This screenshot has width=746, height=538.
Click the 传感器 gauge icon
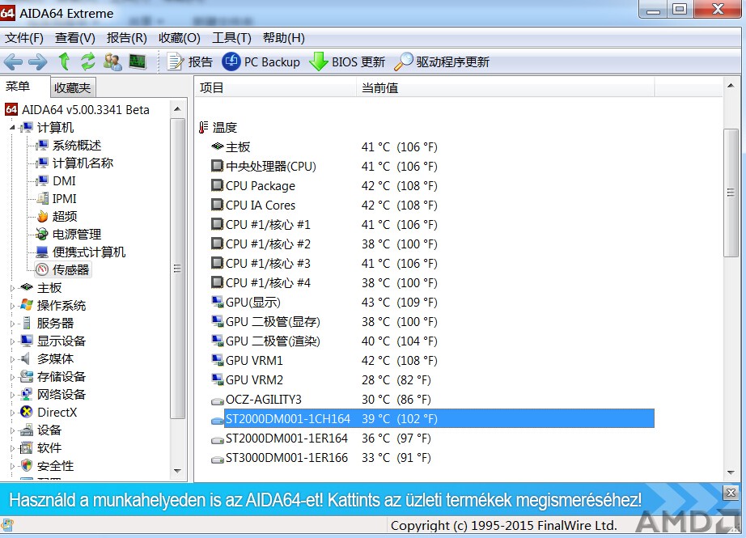[x=42, y=269]
